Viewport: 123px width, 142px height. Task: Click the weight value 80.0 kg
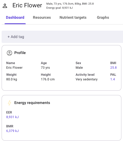coord(12,79)
